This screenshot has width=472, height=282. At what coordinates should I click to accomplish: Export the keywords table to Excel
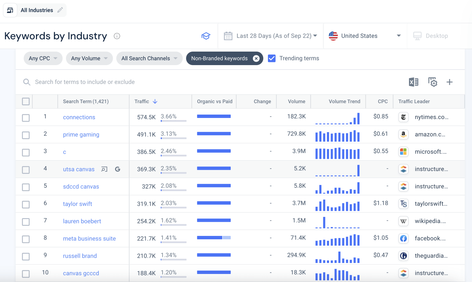pyautogui.click(x=413, y=82)
